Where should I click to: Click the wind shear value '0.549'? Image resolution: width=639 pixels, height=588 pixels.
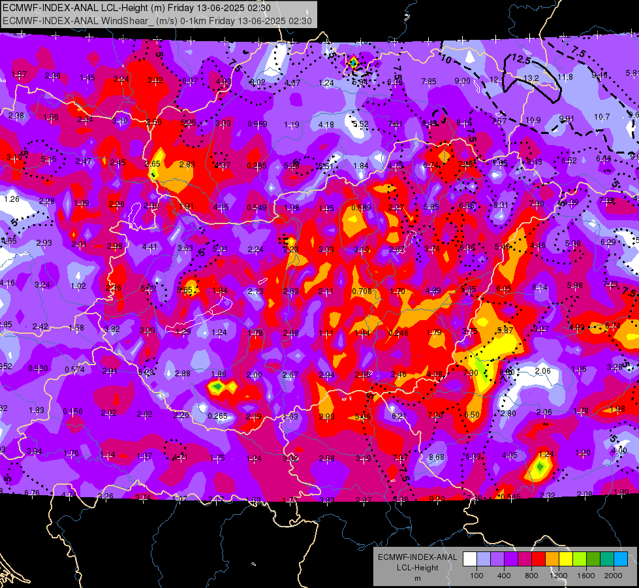[257, 207]
